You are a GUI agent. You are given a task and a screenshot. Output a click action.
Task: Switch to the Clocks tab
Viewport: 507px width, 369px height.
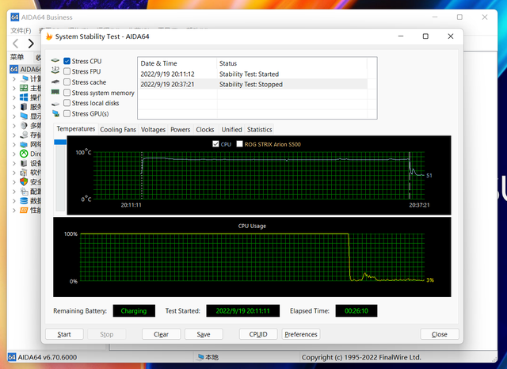(x=205, y=130)
